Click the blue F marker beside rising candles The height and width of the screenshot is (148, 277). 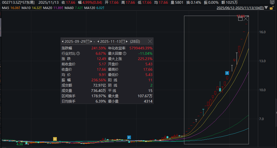tap(227, 73)
